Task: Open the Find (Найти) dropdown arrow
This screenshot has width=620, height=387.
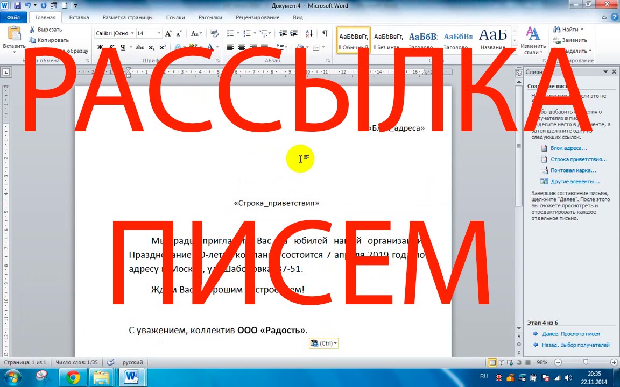Action: coord(582,30)
